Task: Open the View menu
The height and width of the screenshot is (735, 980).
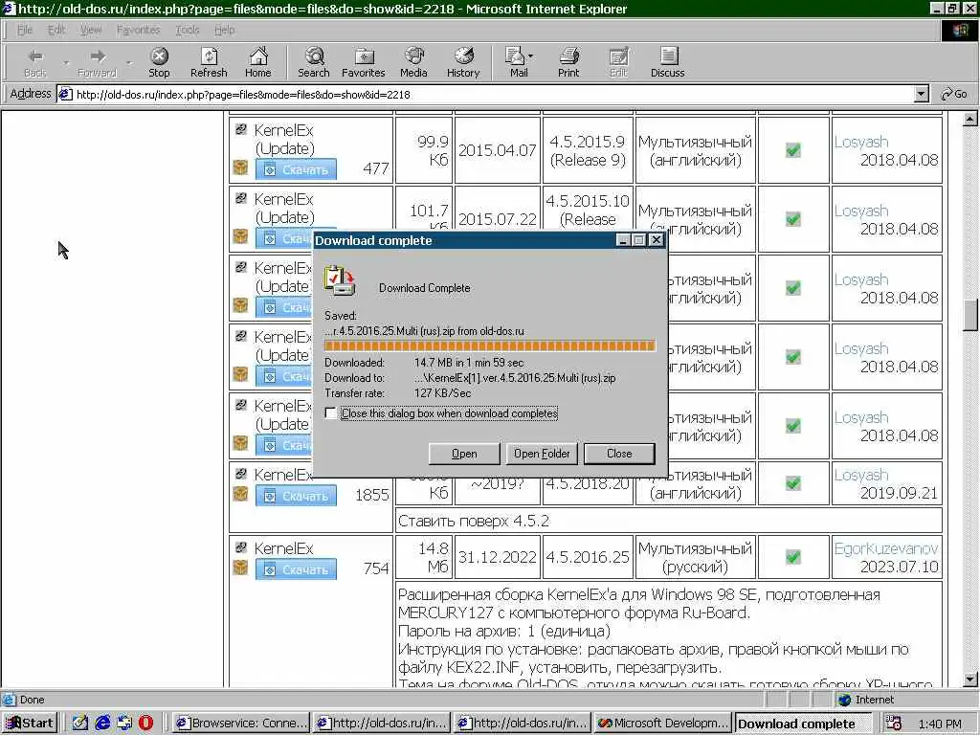Action: [91, 30]
